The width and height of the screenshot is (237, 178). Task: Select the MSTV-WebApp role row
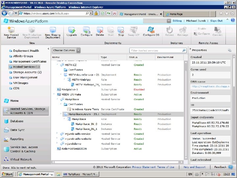click(118, 80)
